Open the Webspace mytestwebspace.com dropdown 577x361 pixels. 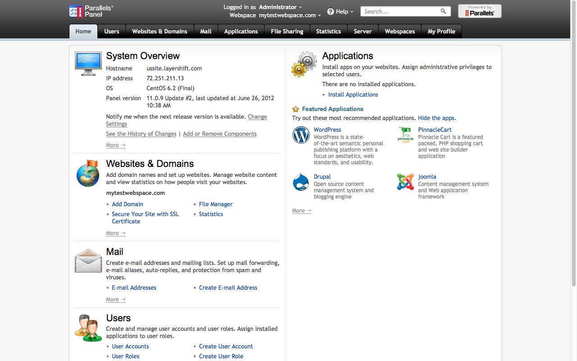coord(290,15)
